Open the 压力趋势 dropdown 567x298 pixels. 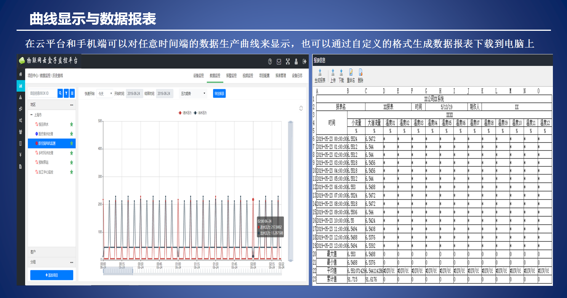pos(193,94)
